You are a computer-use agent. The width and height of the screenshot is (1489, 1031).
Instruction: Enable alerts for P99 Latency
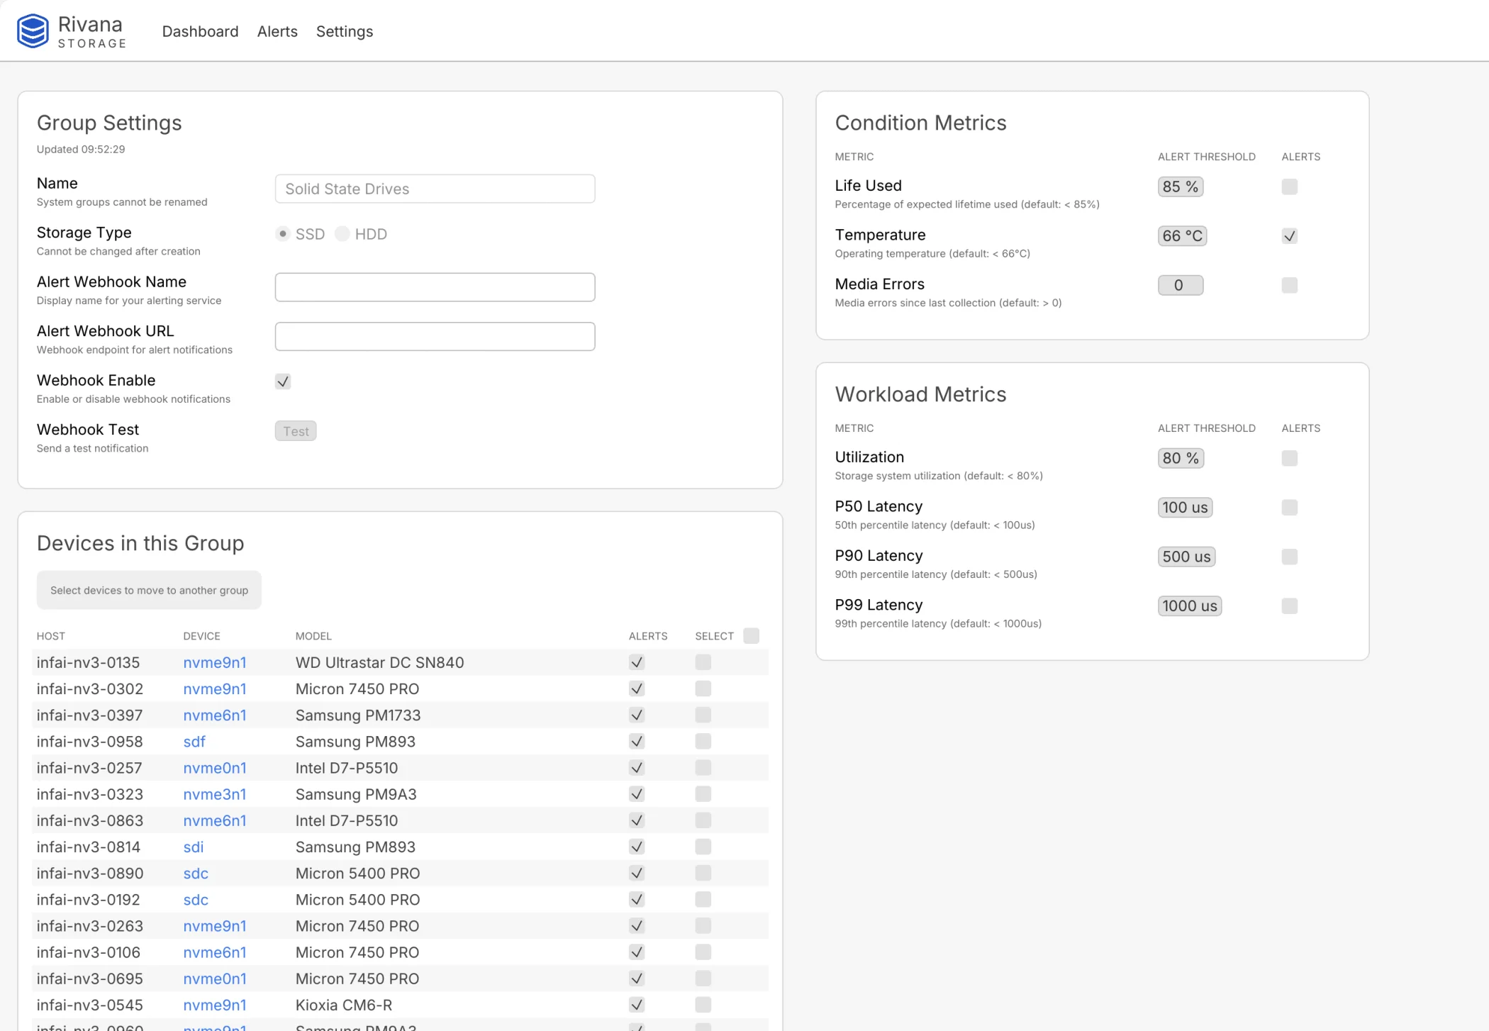[x=1290, y=606]
